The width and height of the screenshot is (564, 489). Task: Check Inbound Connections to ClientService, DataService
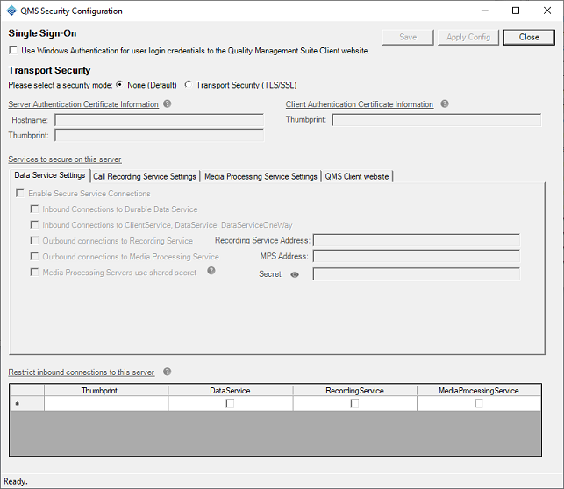[34, 225]
